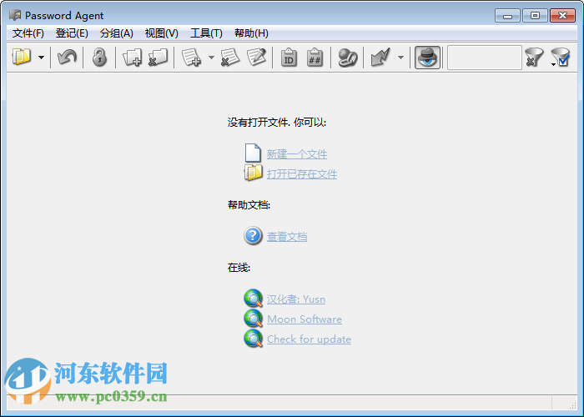Expand the lightning autofill dropdown arrow
584x417 pixels.
pos(400,58)
